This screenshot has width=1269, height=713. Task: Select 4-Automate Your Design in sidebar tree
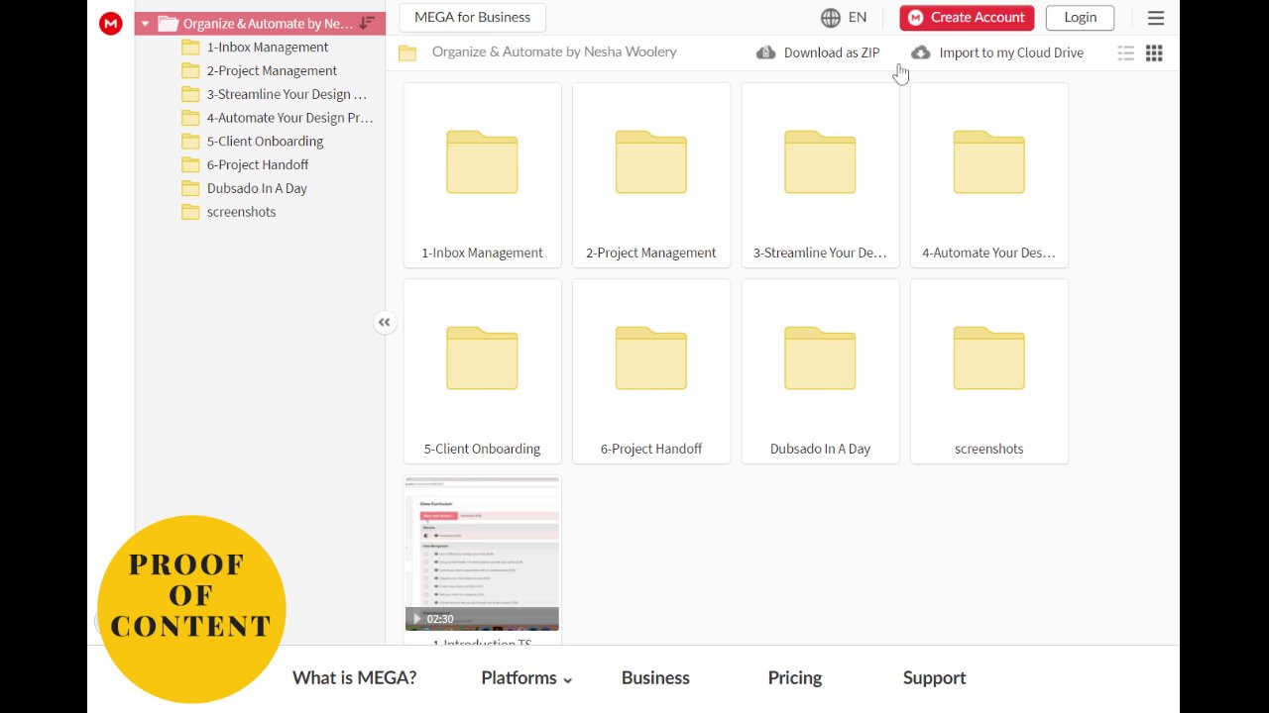coord(289,118)
